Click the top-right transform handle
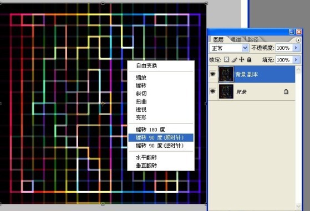 click(x=206, y=3)
